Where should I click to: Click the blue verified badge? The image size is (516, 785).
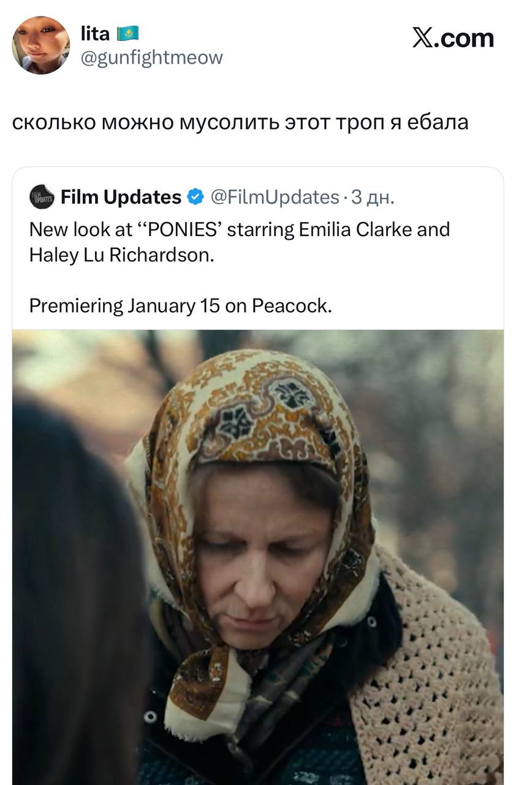click(x=195, y=197)
